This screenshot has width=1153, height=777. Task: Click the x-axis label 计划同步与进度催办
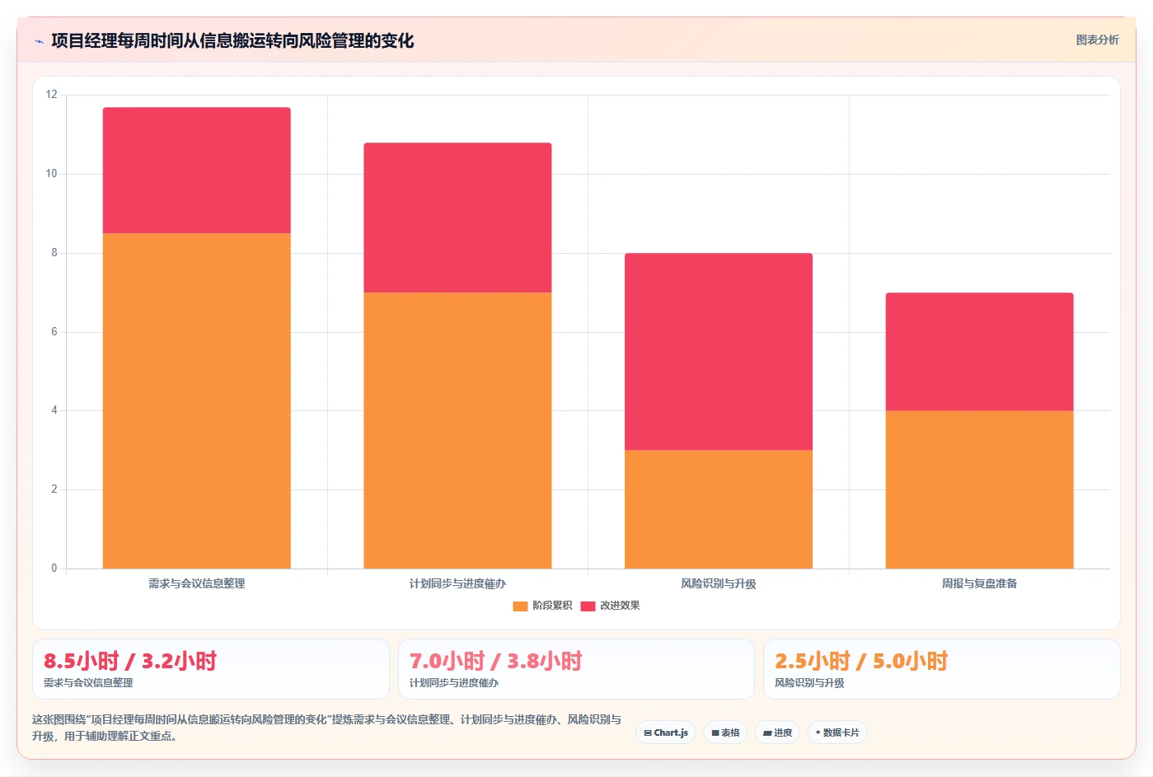[x=457, y=583]
